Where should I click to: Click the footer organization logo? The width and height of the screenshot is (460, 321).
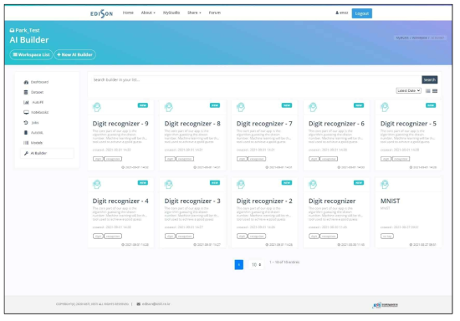tap(385, 305)
